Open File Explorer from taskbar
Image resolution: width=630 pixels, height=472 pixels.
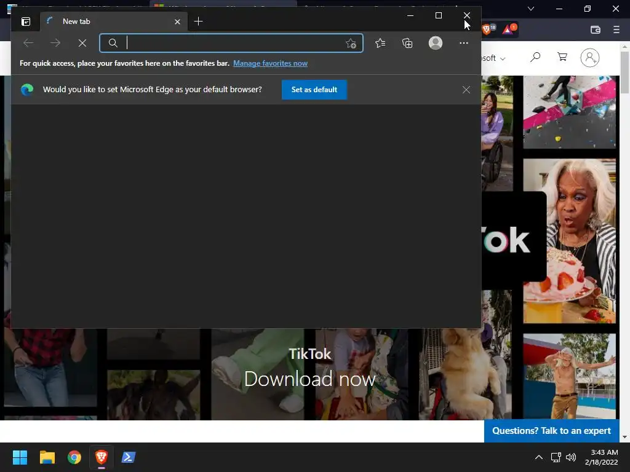[x=47, y=457]
